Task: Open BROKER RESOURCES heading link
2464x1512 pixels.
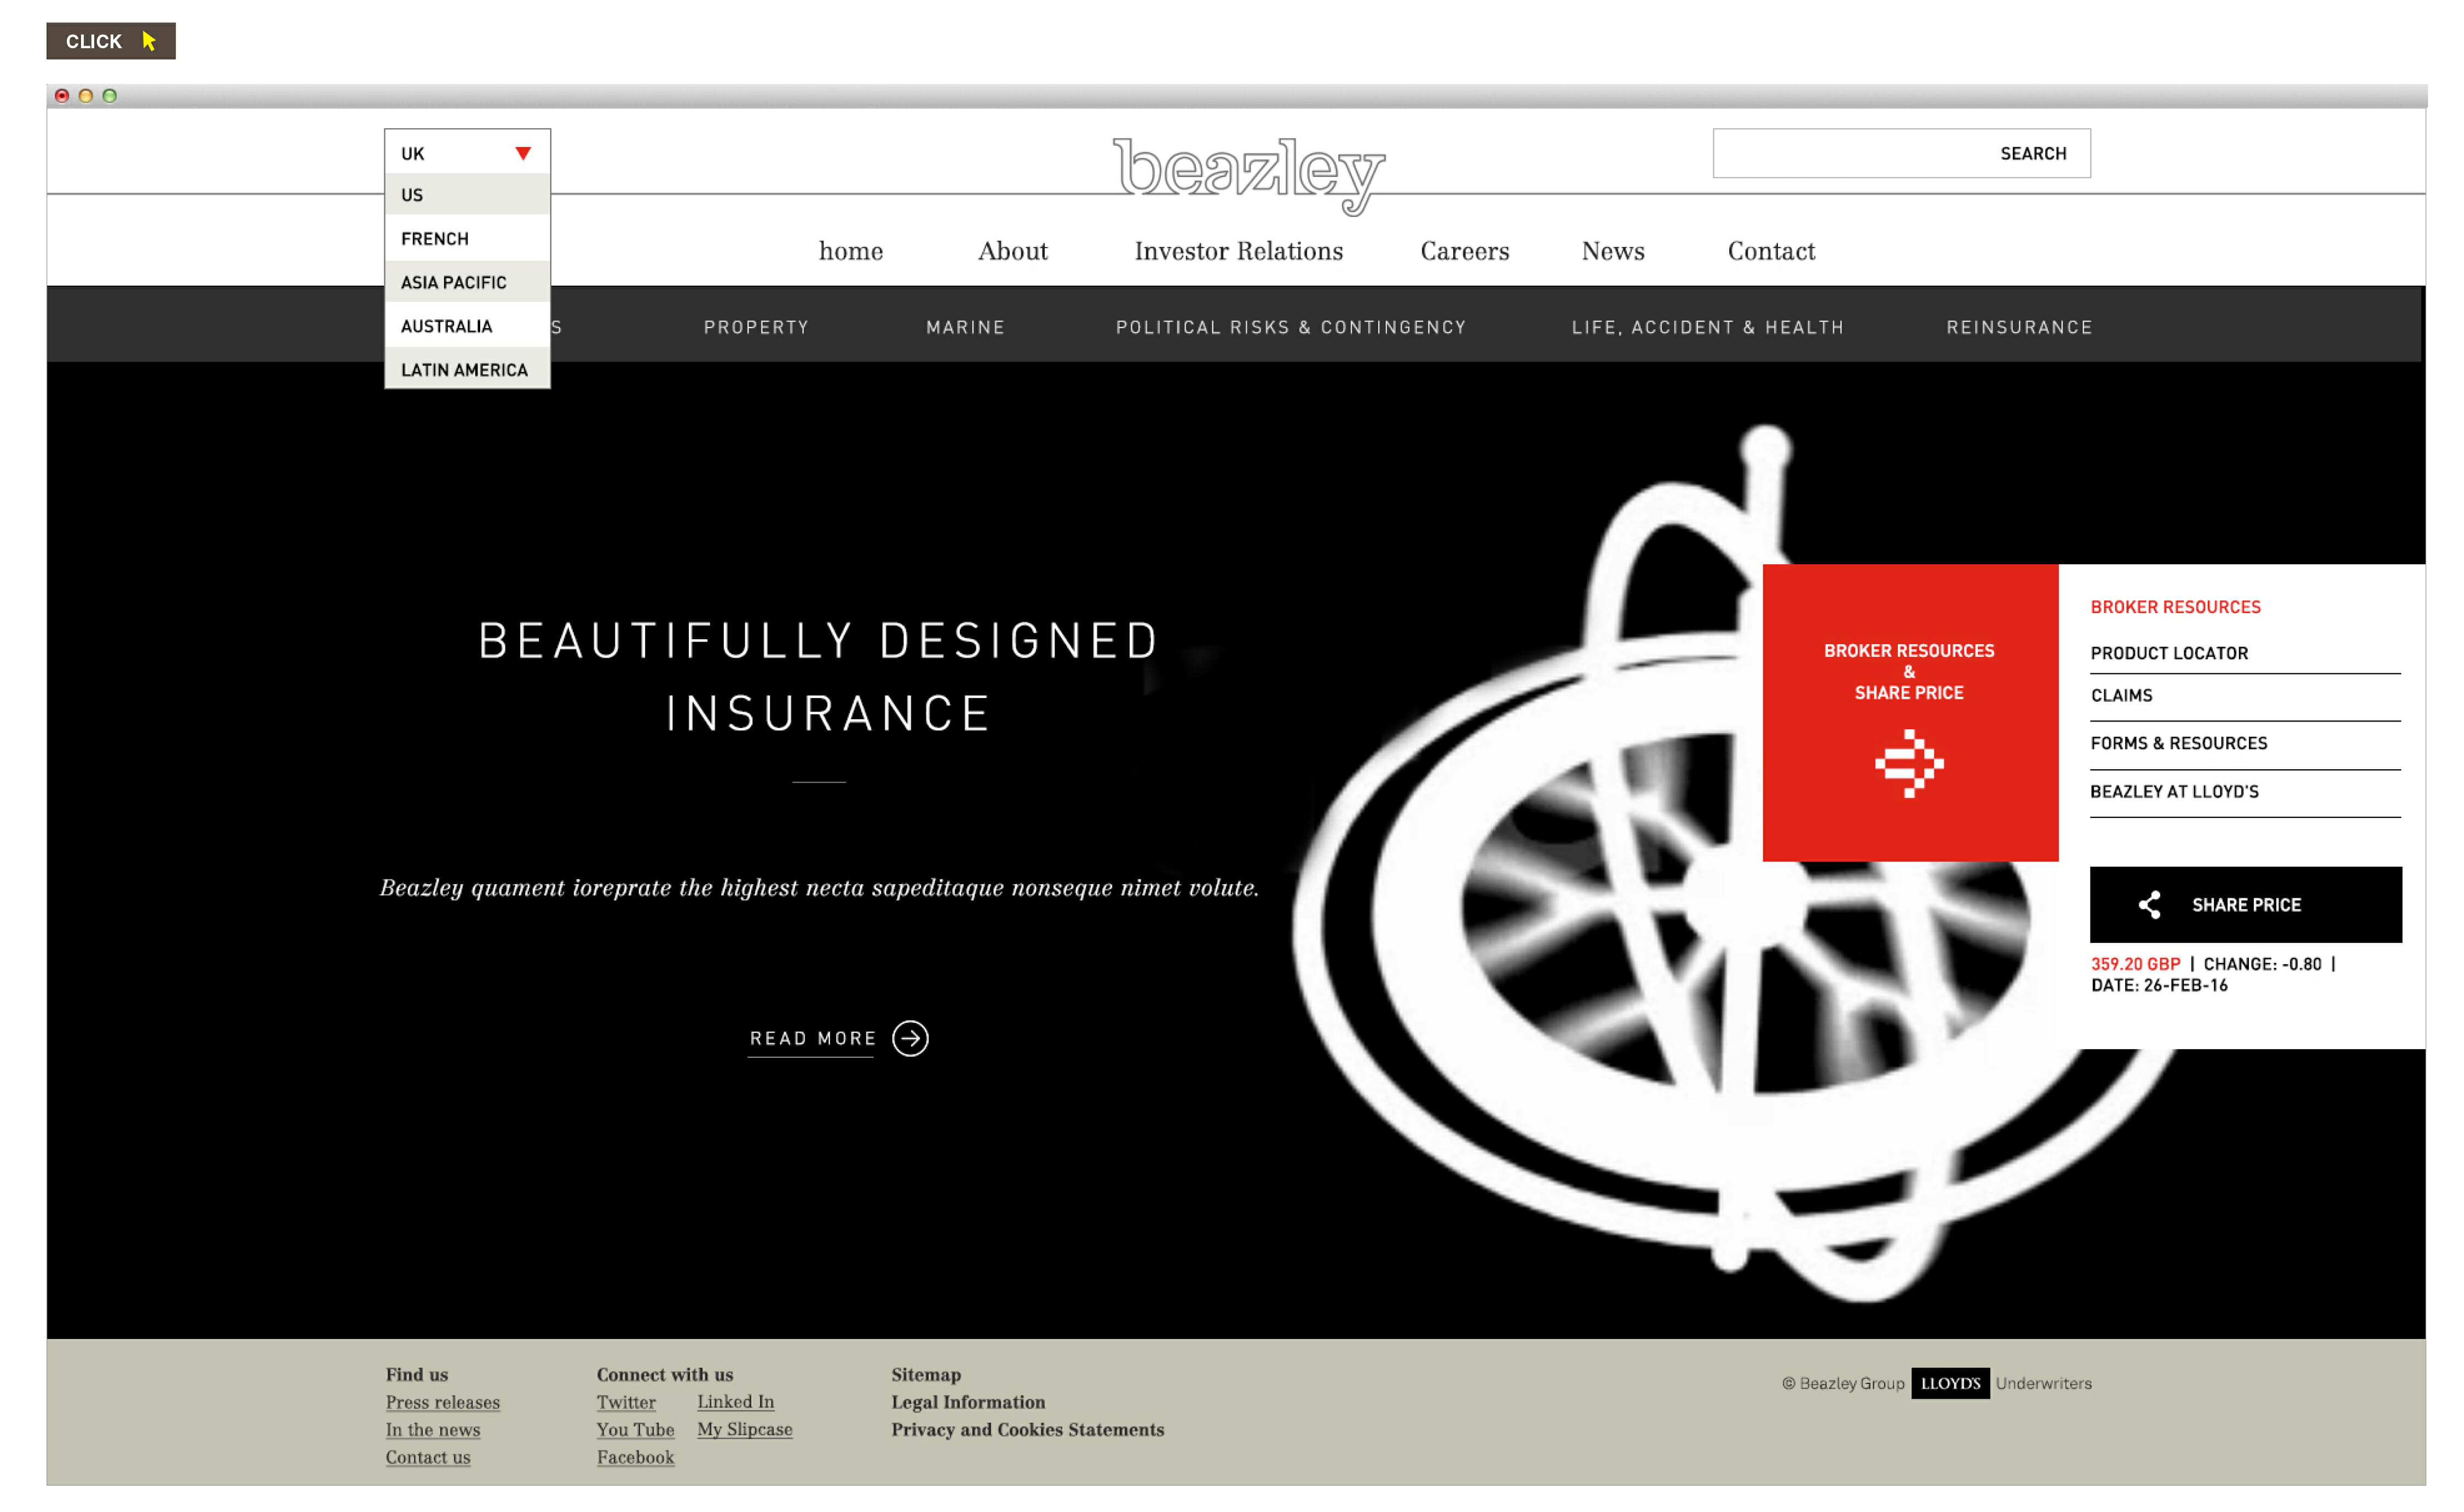Action: click(2175, 608)
